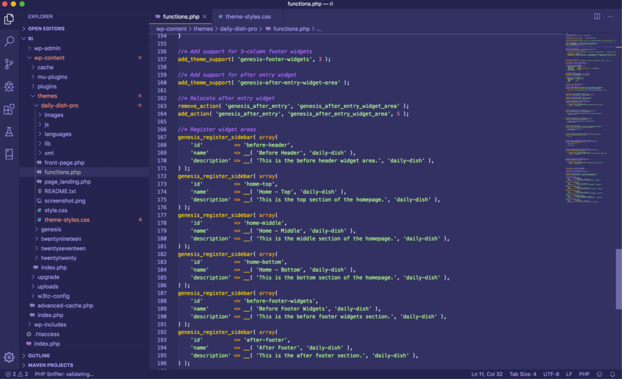Expand the mu-plugins folder
The height and width of the screenshot is (379, 622).
coord(52,77)
